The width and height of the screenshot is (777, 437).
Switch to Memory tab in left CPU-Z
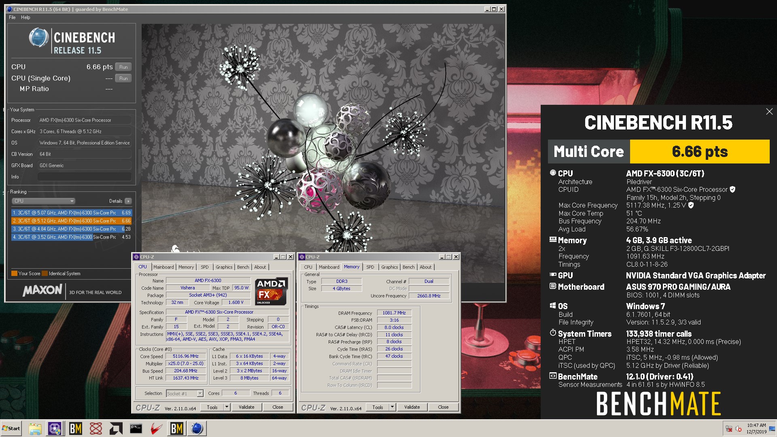tap(186, 267)
